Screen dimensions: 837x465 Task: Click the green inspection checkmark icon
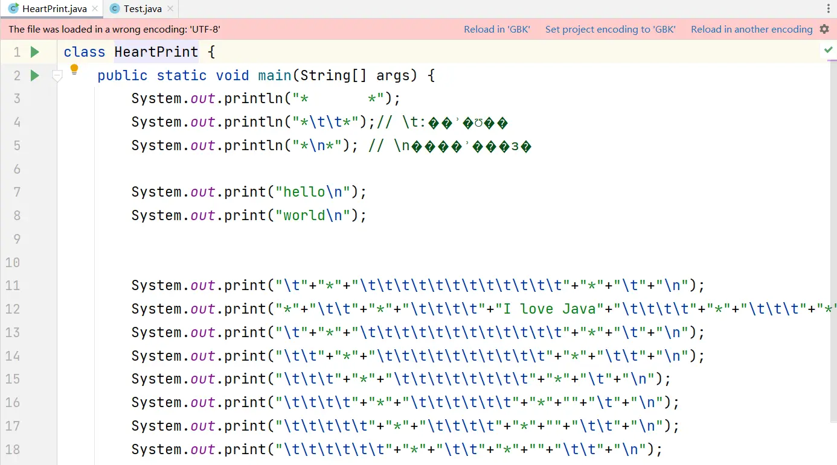click(x=828, y=49)
